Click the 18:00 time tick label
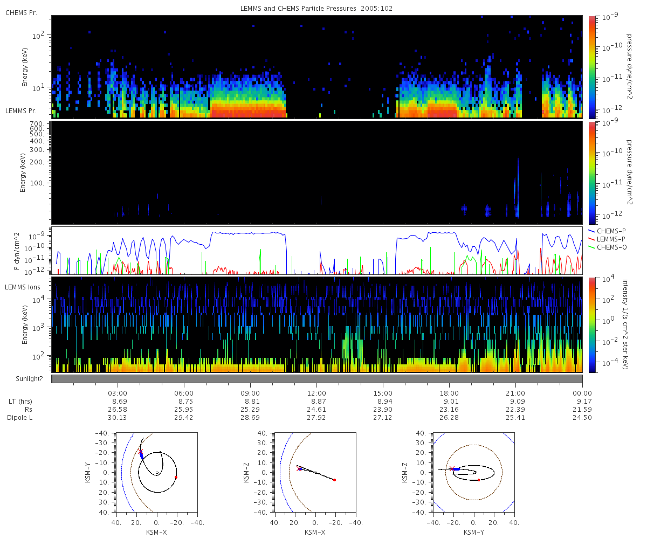The height and width of the screenshot is (539, 647). [x=449, y=393]
